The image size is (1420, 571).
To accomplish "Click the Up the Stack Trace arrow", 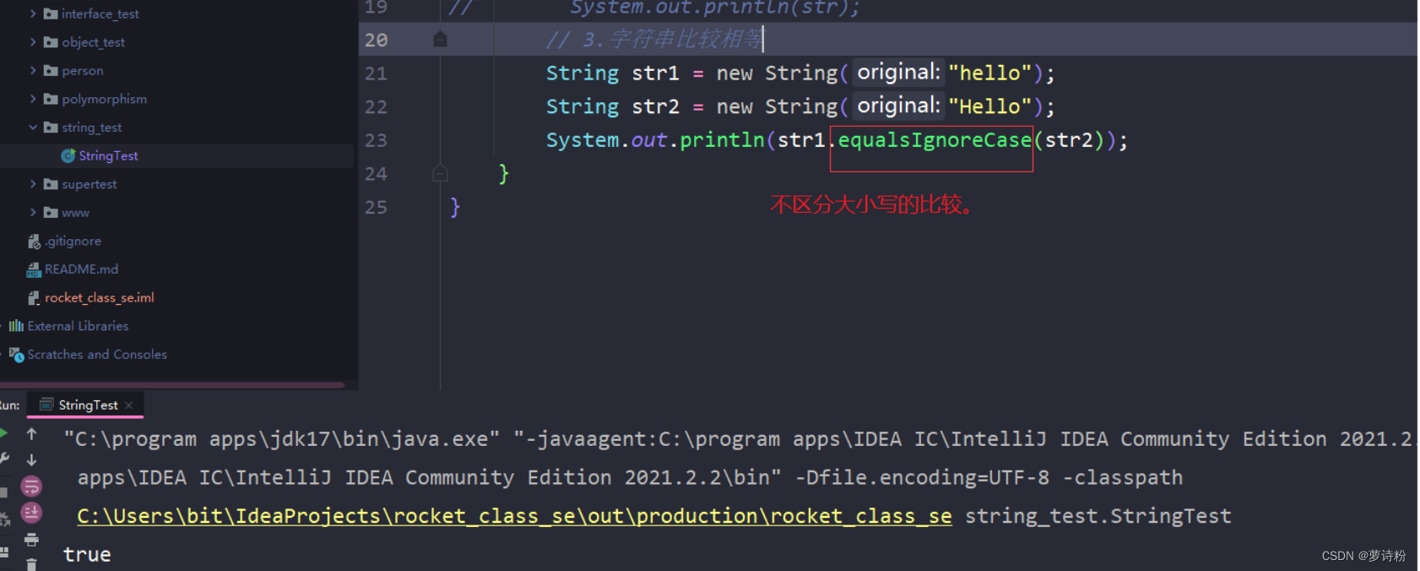I will [31, 433].
